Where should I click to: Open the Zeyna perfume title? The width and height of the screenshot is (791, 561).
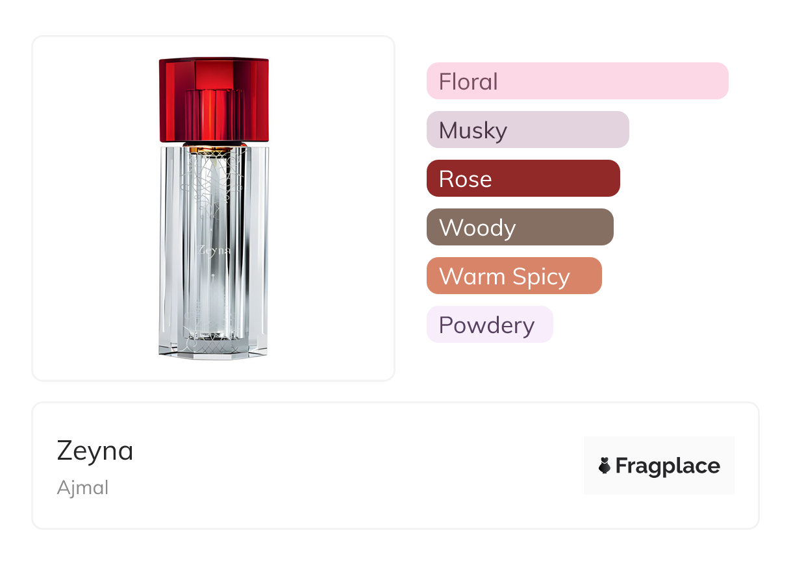95,451
